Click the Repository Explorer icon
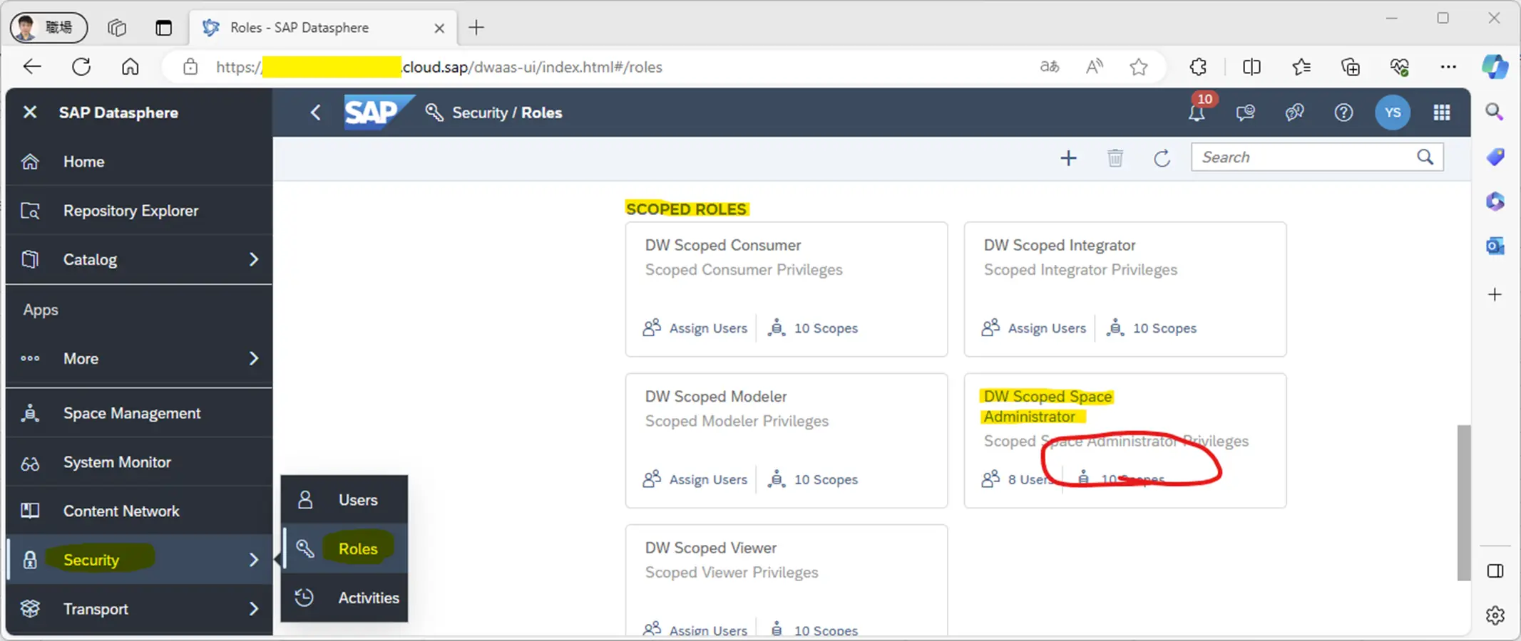Image resolution: width=1521 pixels, height=641 pixels. coord(30,211)
